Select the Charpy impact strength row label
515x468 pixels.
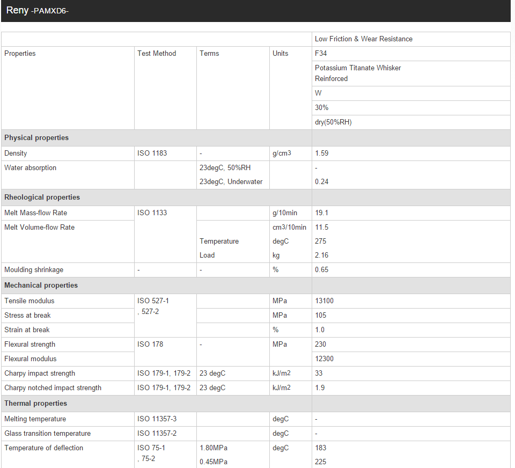pos(39,373)
